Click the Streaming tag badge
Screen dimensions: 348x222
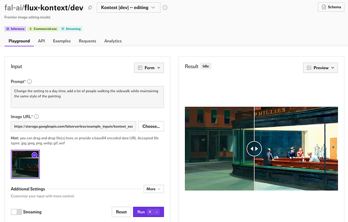point(71,29)
